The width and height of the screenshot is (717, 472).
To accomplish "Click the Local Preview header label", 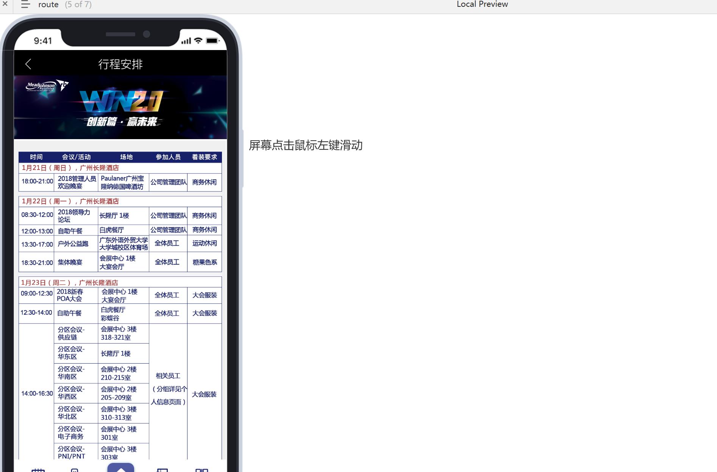I will tap(482, 4).
